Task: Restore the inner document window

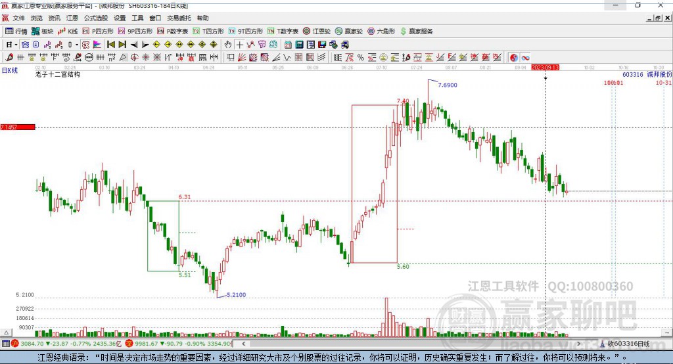Action: tap(658, 18)
